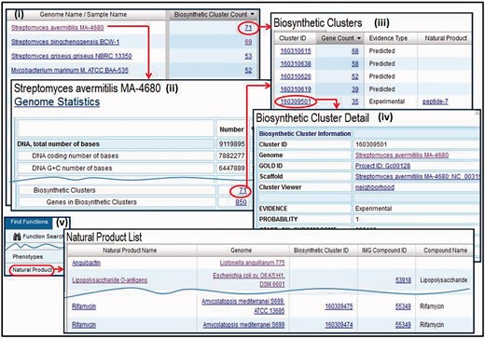Open Rifamycin link for cluster 160309475
The height and width of the screenshot is (339, 485).
pos(84,306)
